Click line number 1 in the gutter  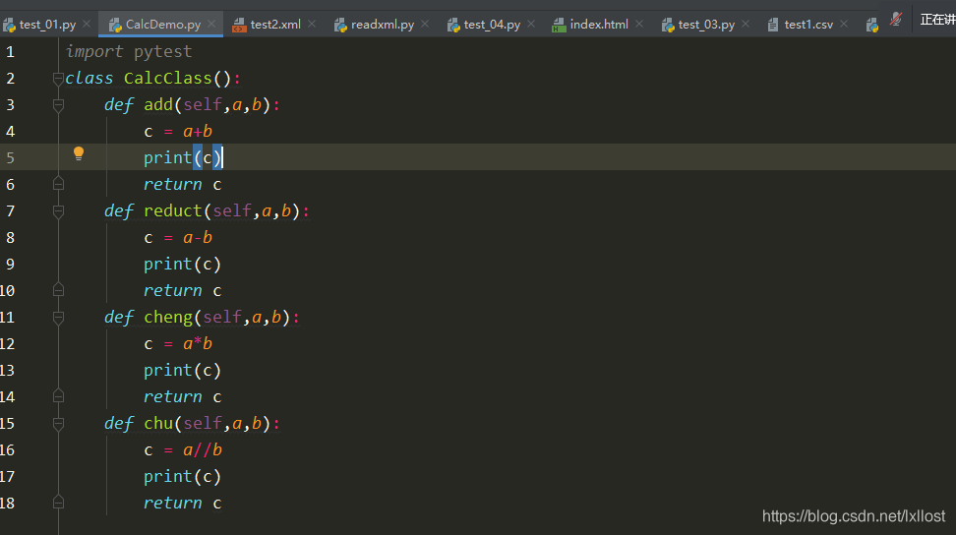(x=10, y=52)
